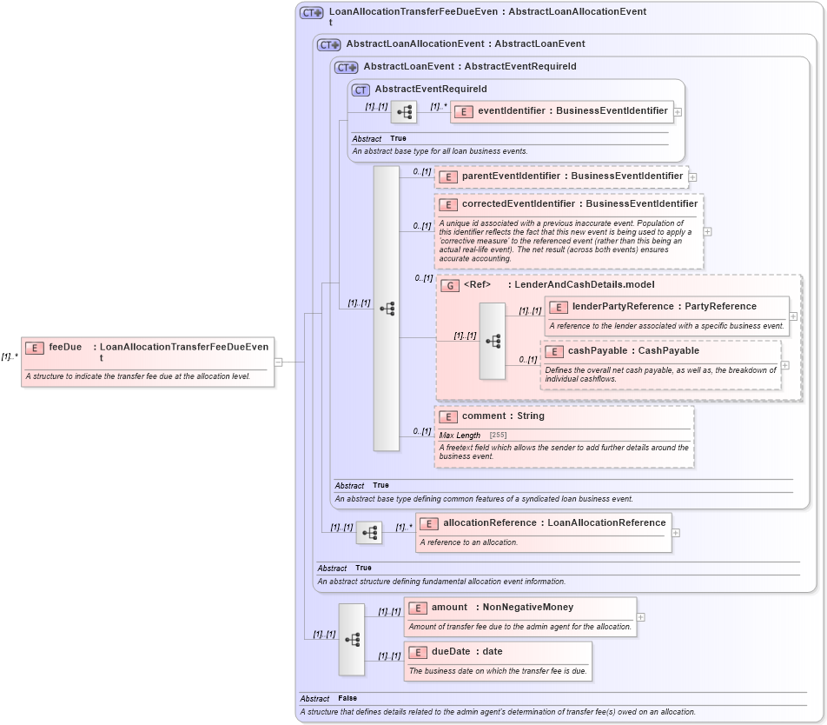Expand allocationReference with its plus sign
Image resolution: width=827 pixels, height=725 pixels.
point(675,532)
